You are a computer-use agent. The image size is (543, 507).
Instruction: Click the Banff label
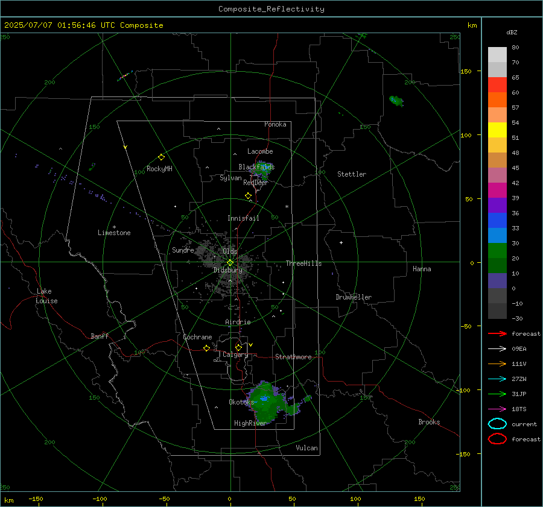click(100, 336)
